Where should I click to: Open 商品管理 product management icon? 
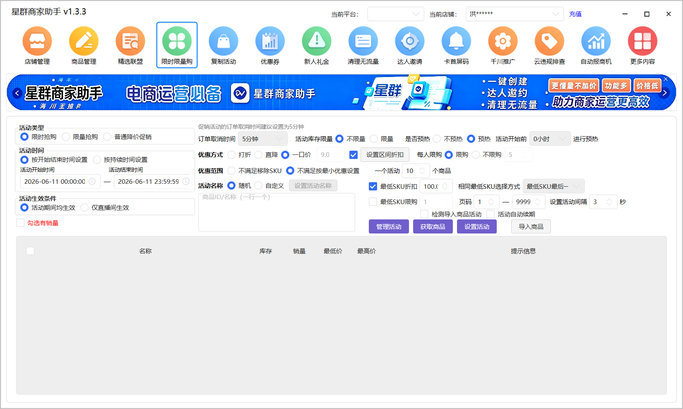coord(84,46)
